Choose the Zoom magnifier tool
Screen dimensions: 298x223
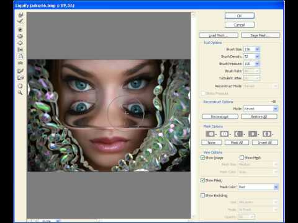coord(20,92)
